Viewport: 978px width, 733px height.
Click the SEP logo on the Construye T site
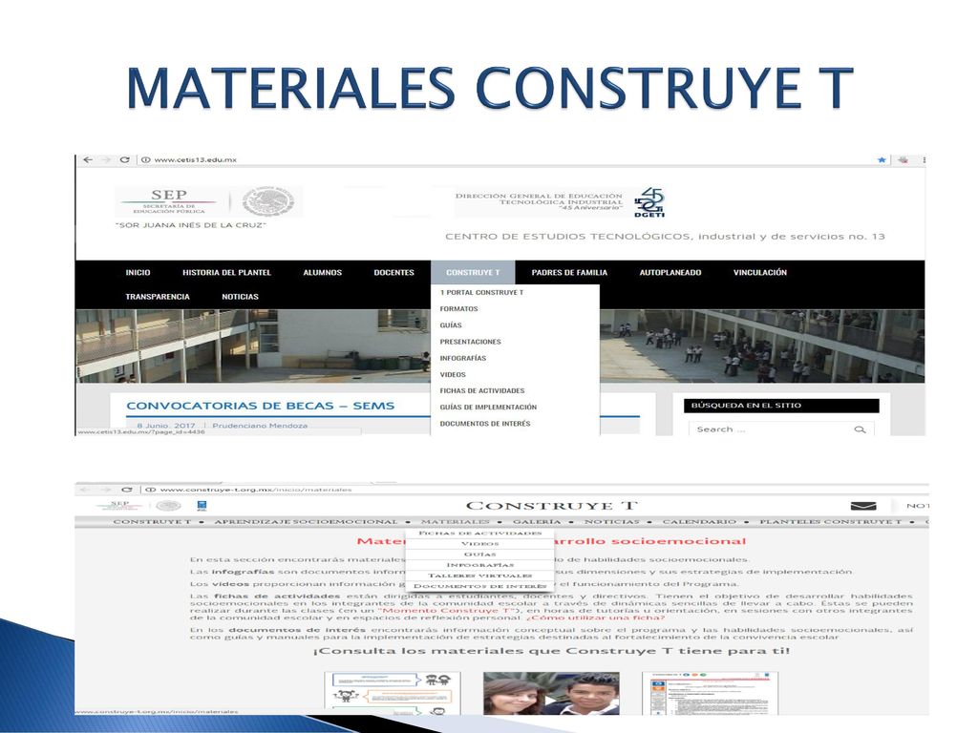(119, 505)
